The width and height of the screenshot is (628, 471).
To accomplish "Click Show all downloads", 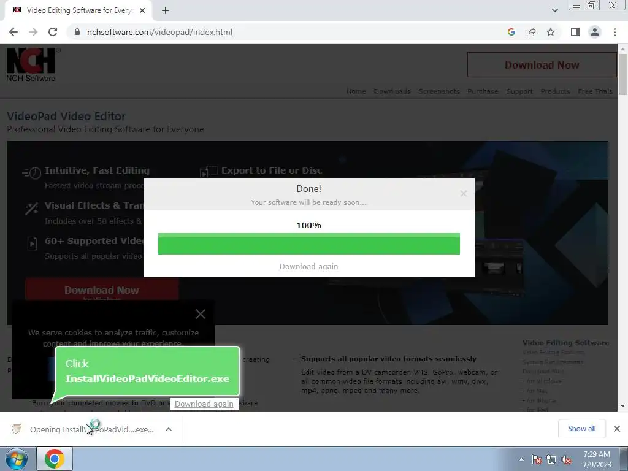I will point(581,429).
